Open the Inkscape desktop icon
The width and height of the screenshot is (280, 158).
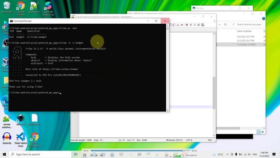tap(21, 120)
